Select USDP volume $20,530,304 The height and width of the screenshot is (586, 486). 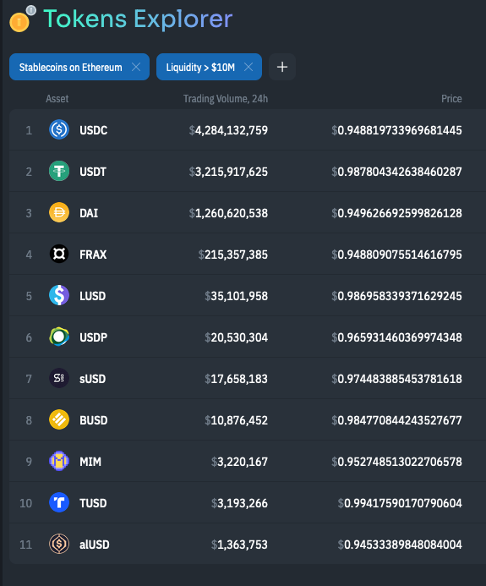pyautogui.click(x=236, y=337)
